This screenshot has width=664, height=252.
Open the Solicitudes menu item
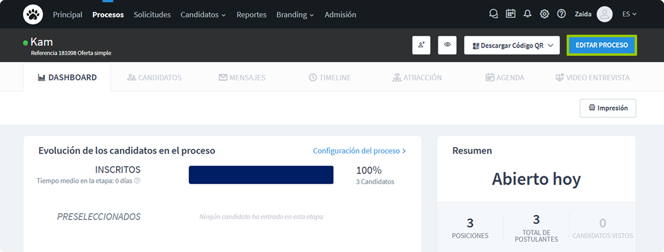pyautogui.click(x=152, y=15)
